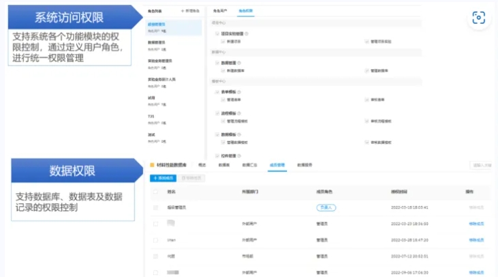Click the screenshot scan icon at top right

478,18
